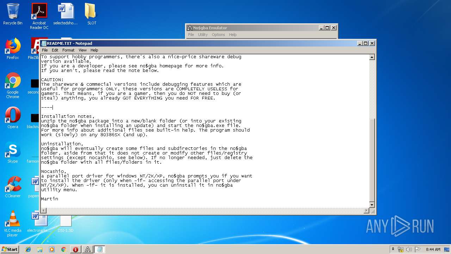Image resolution: width=451 pixels, height=254 pixels.
Task: Open the electronics Word document icon
Action: [x=39, y=222]
